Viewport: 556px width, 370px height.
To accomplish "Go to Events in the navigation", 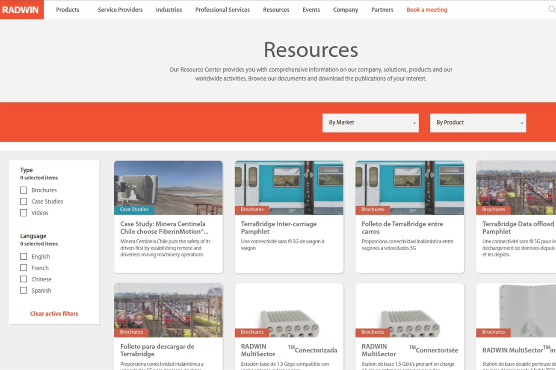I will [311, 10].
